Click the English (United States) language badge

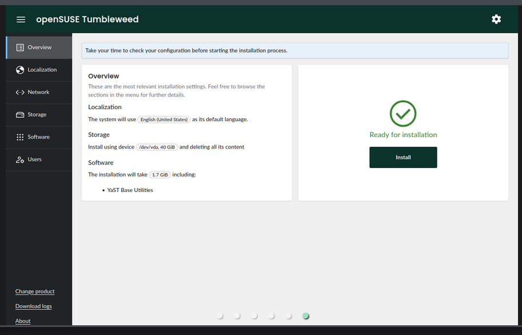click(x=164, y=119)
